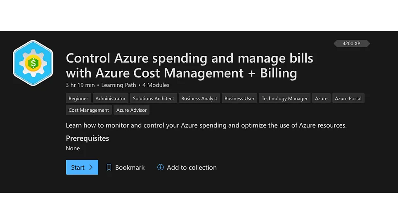Image resolution: width=398 pixels, height=224 pixels.
Task: Select the Azure Advisor tag
Action: click(132, 110)
